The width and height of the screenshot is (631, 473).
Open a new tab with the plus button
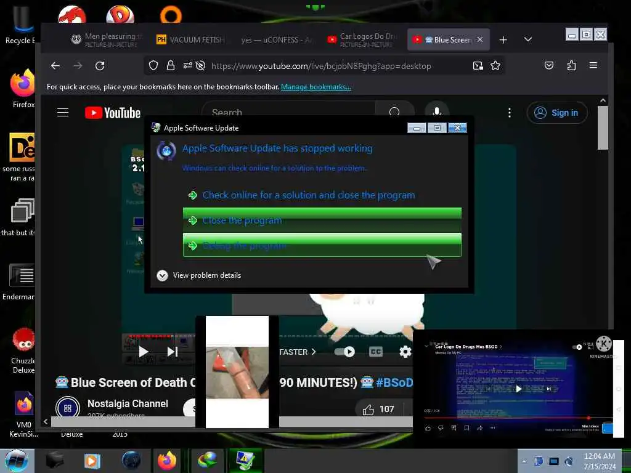pyautogui.click(x=503, y=40)
